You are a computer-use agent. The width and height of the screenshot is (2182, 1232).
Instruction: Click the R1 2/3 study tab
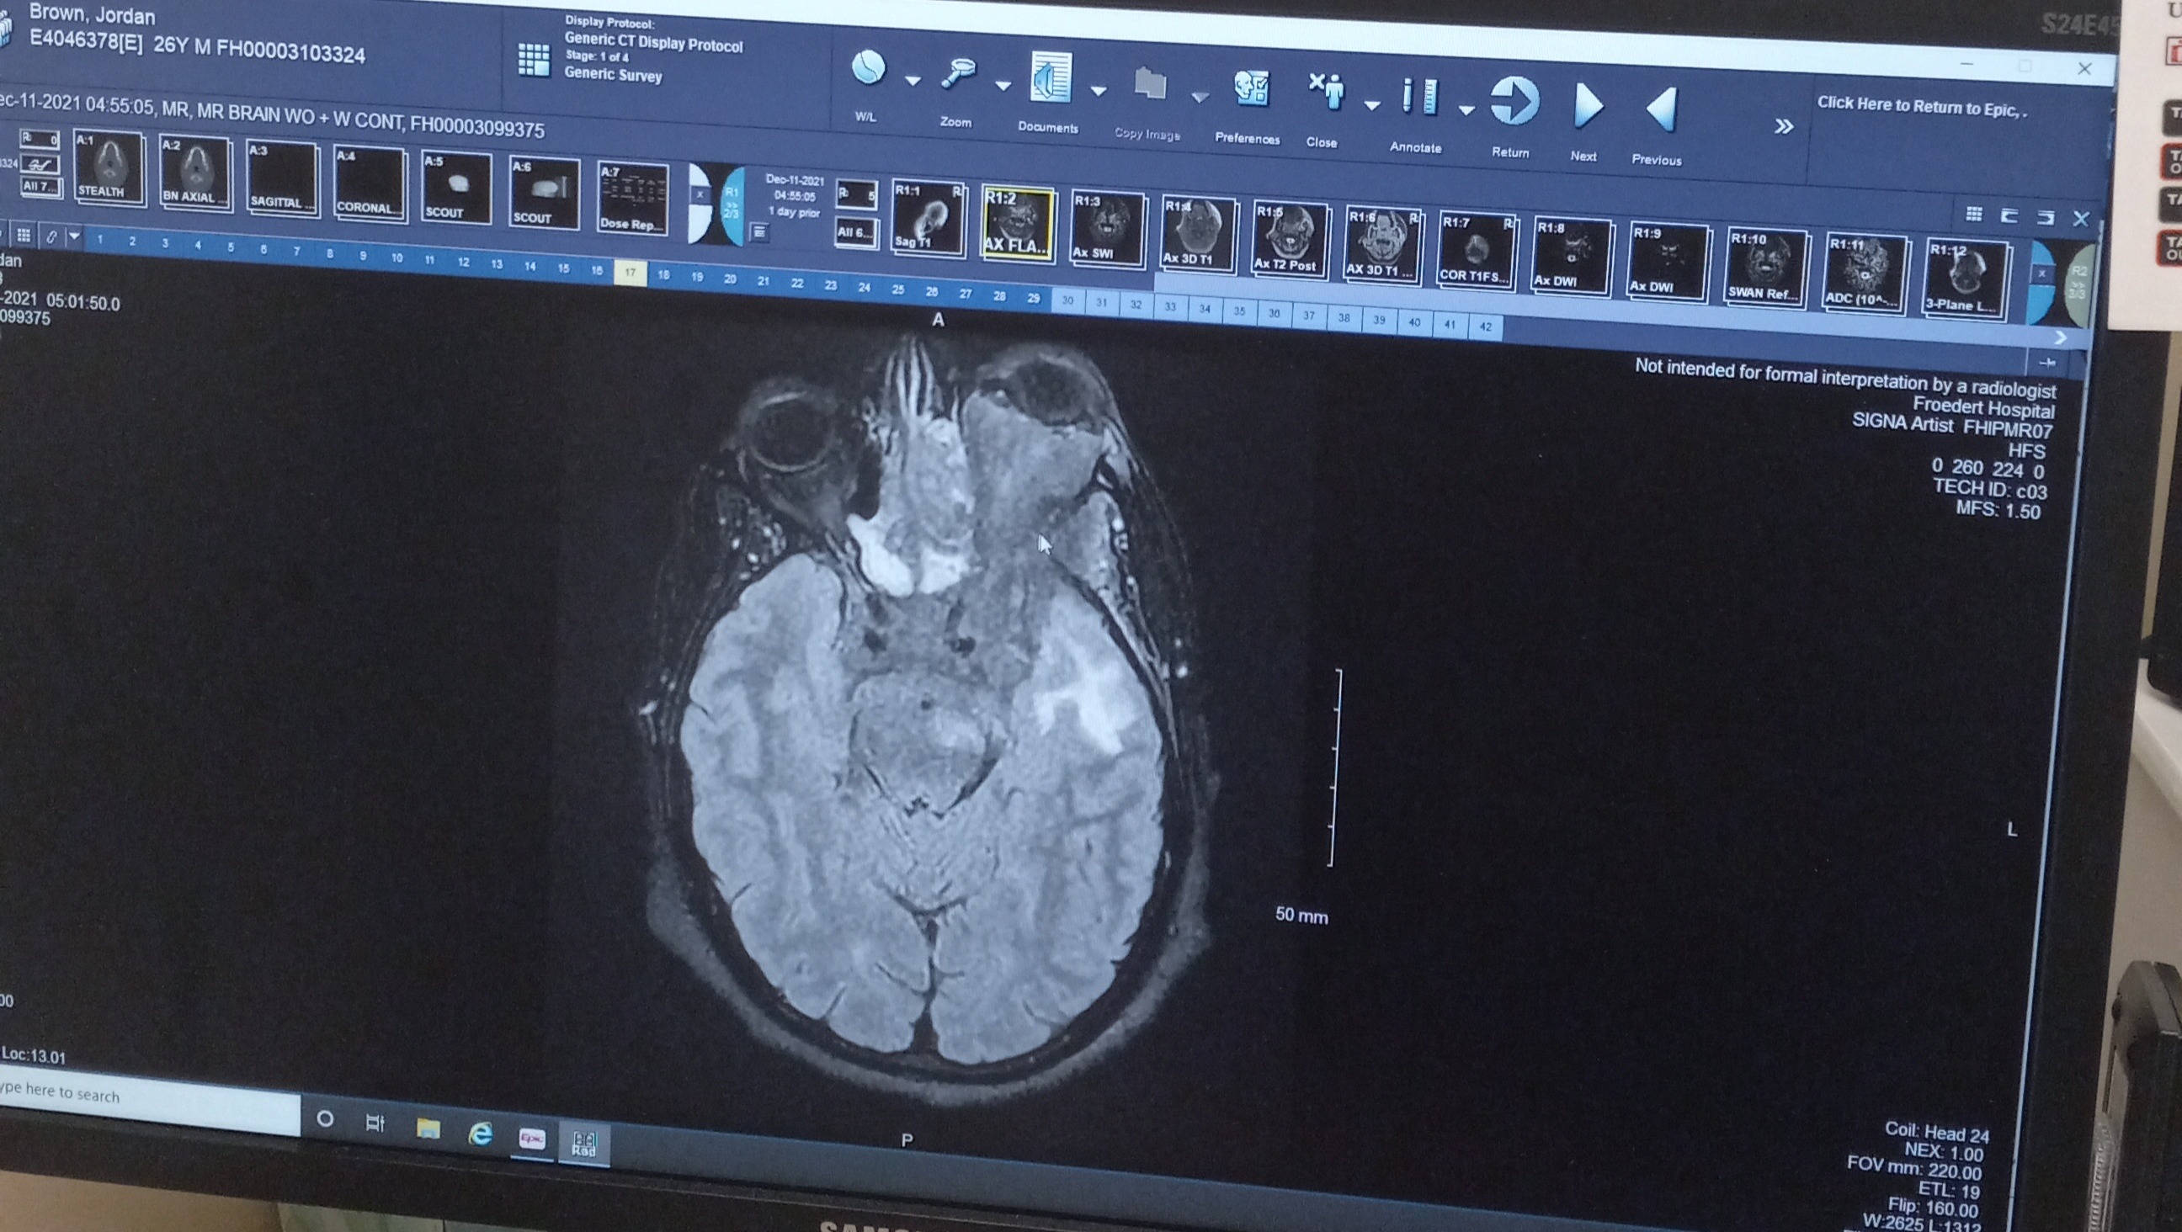732,204
